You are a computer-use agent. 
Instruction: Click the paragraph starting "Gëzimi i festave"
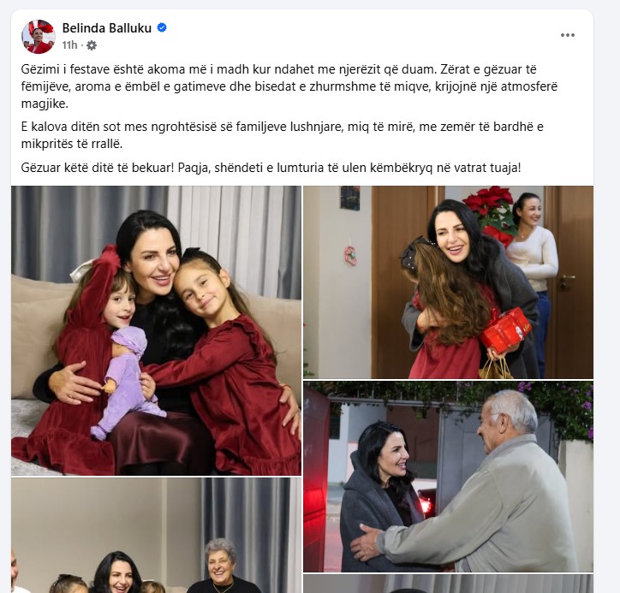289,86
